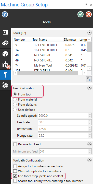Select the From material radio button
This screenshot has width=93, height=184.
pyautogui.click(x=15, y=100)
